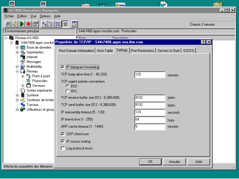The height and width of the screenshot is (179, 239).
Task: Click the second toolbar icon with sparkle
Action: (14, 24)
